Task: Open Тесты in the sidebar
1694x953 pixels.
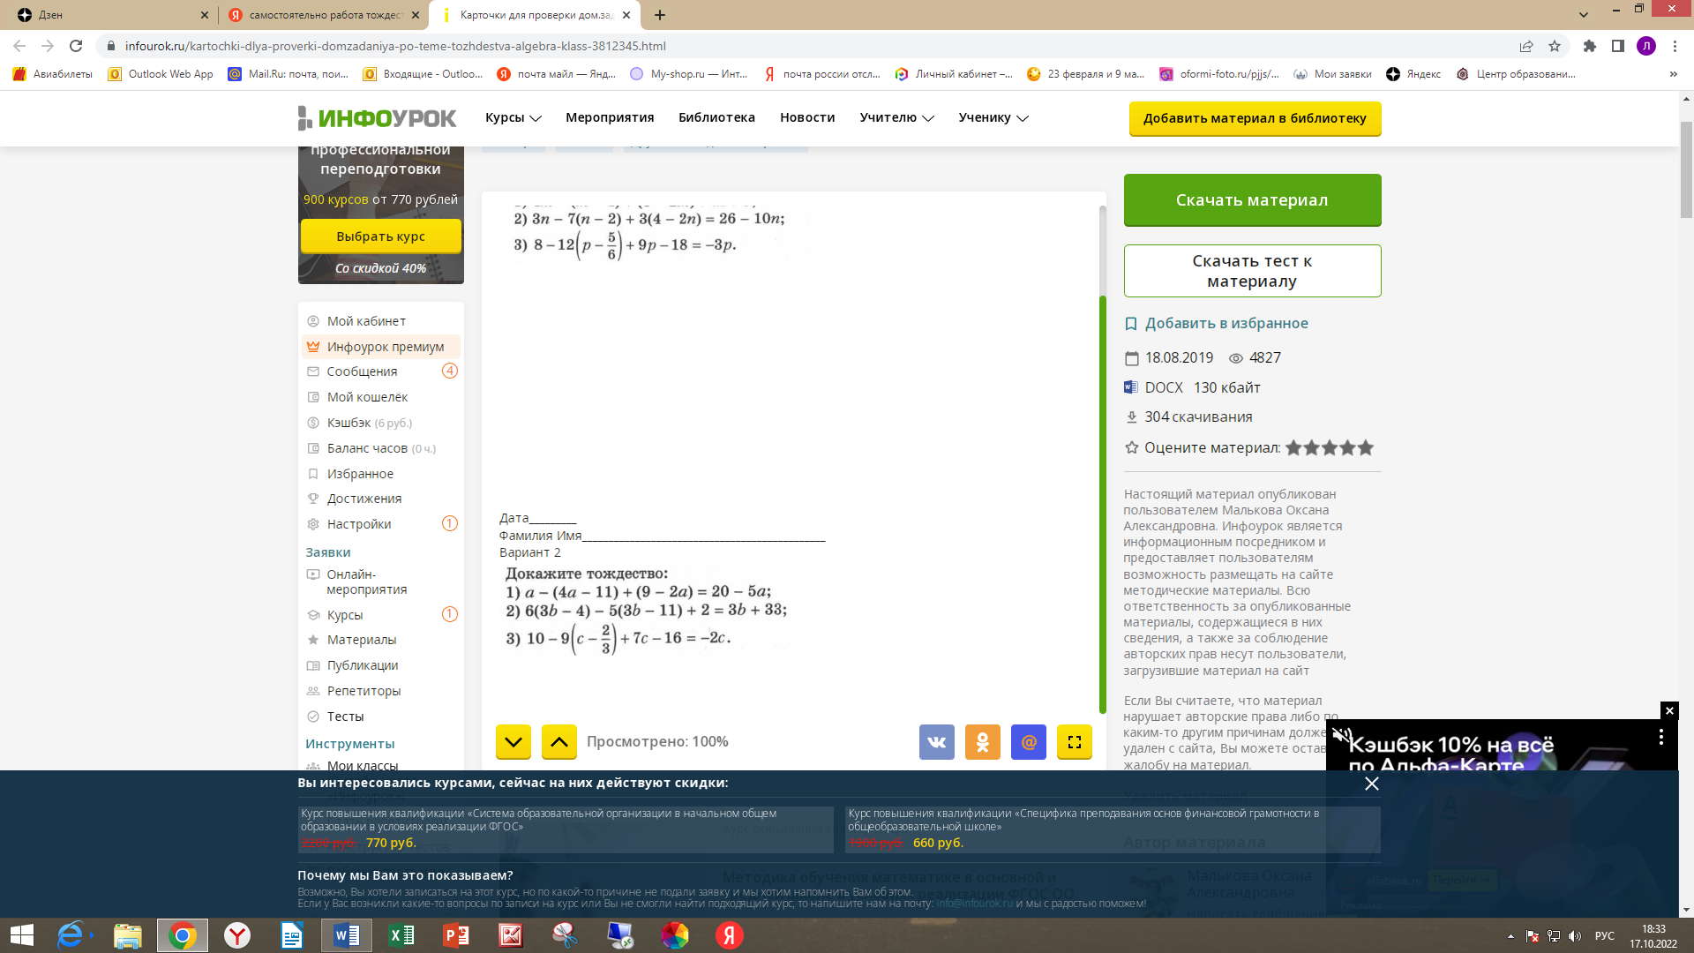Action: [345, 717]
